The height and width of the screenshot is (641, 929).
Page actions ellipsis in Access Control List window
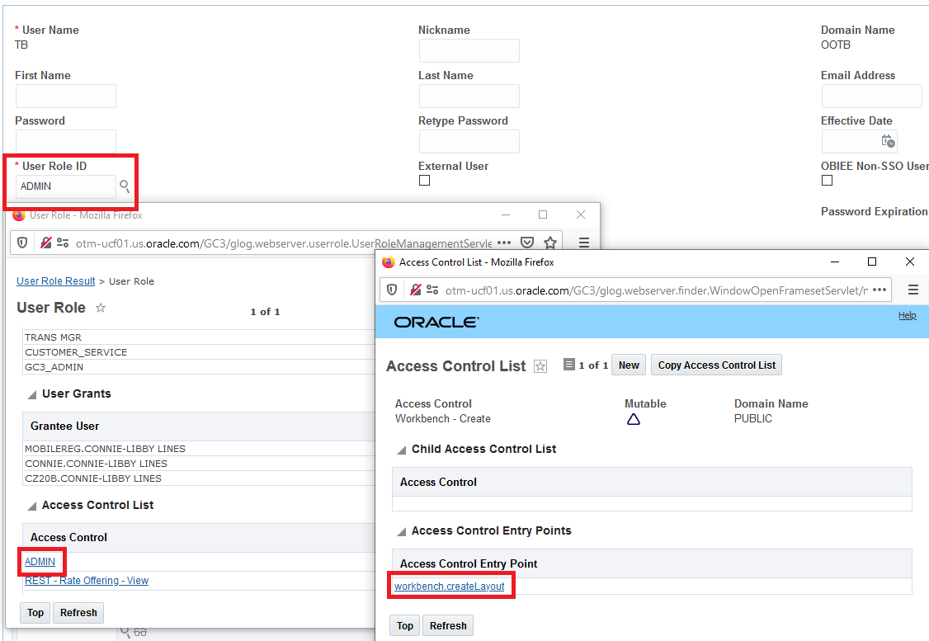pos(879,290)
